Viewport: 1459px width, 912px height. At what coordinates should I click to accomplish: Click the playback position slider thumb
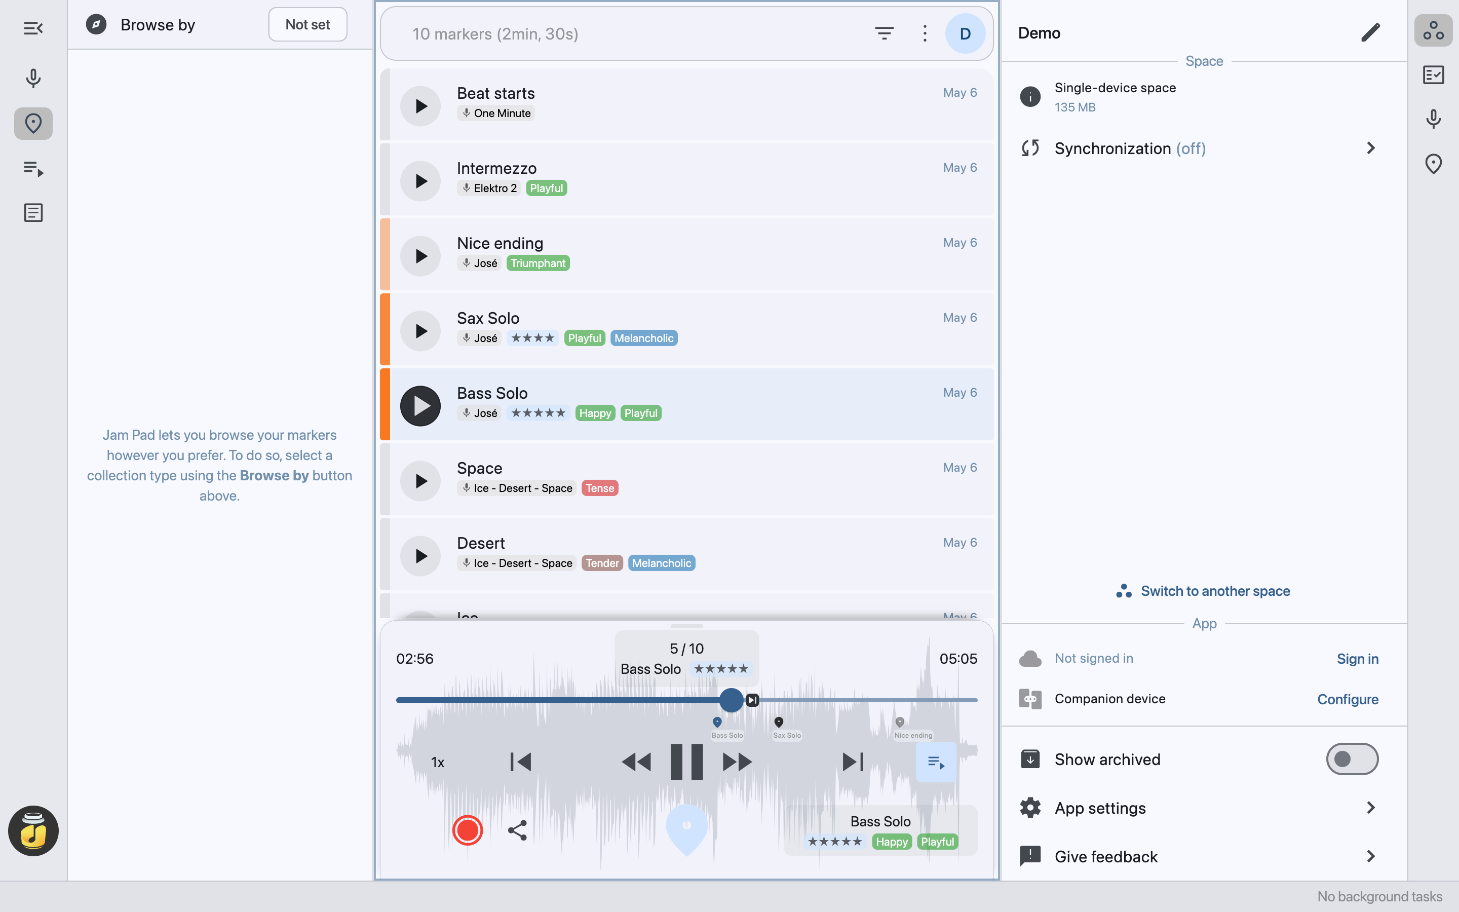pyautogui.click(x=732, y=700)
